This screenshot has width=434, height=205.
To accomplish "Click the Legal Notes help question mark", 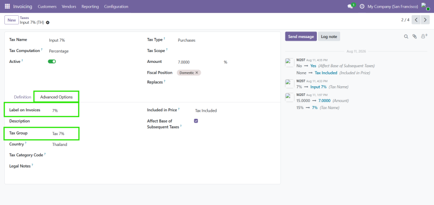I will [x=33, y=165].
